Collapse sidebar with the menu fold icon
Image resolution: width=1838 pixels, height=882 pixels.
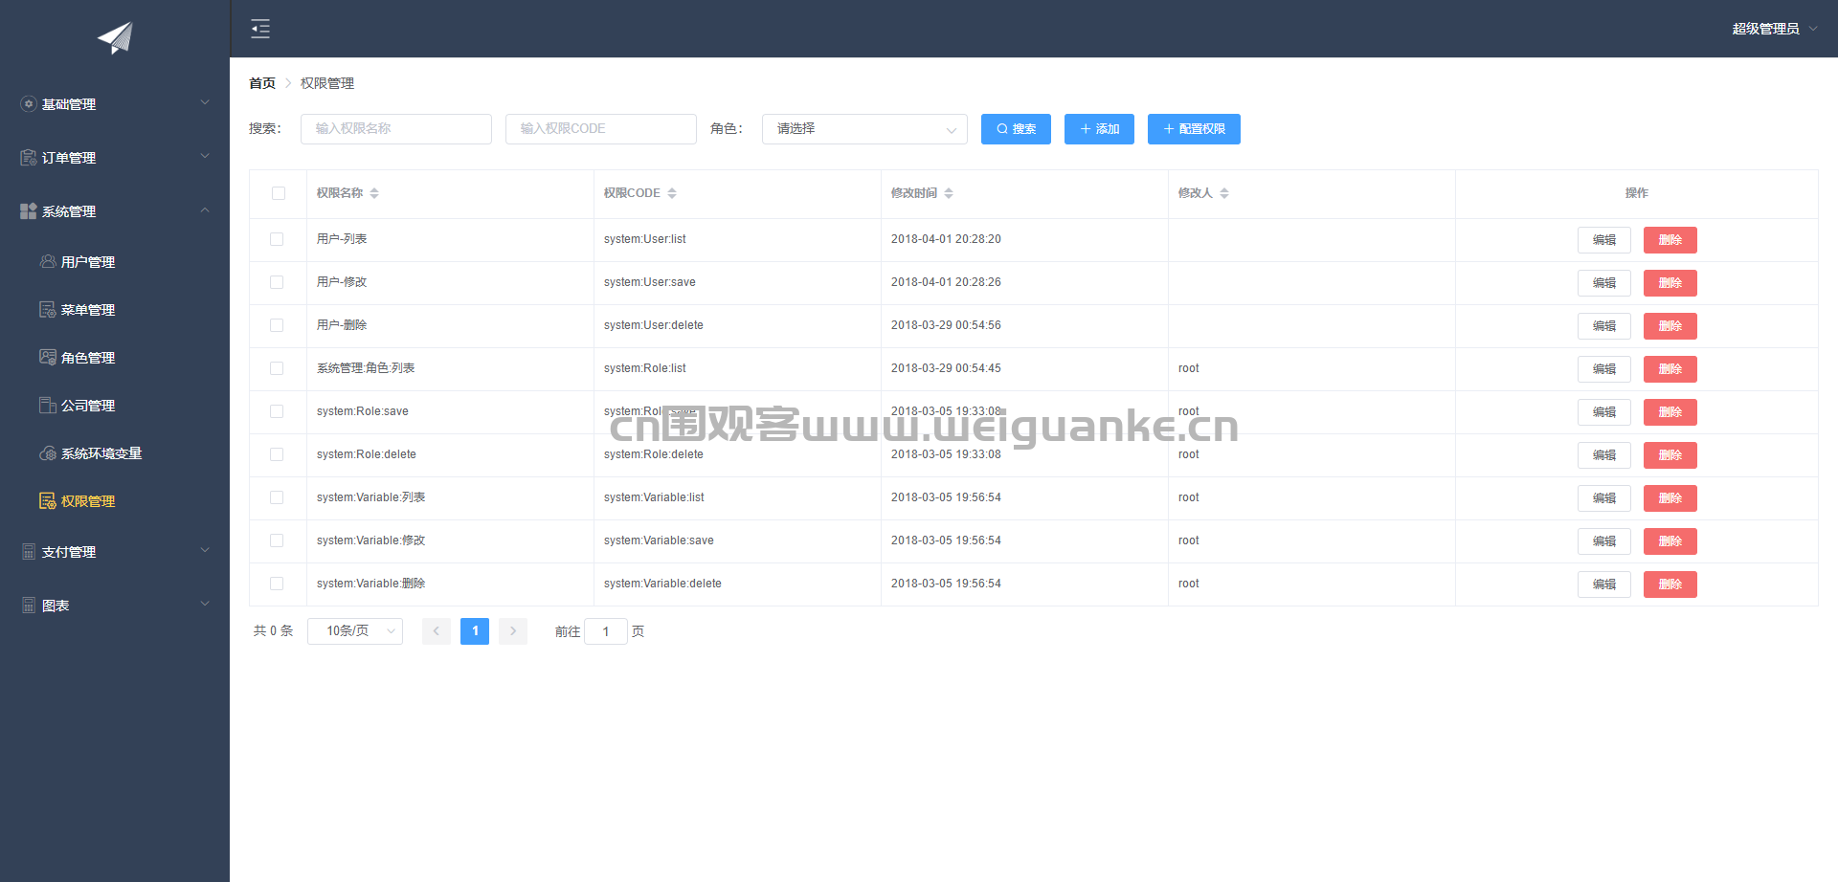coord(260,29)
